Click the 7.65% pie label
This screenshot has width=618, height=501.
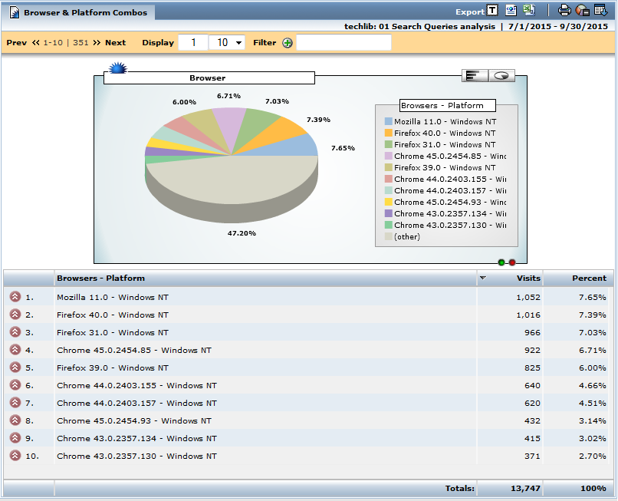[x=343, y=148]
